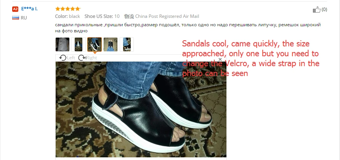Rotate the review photo left
The height and width of the screenshot is (160, 340).
(67, 58)
